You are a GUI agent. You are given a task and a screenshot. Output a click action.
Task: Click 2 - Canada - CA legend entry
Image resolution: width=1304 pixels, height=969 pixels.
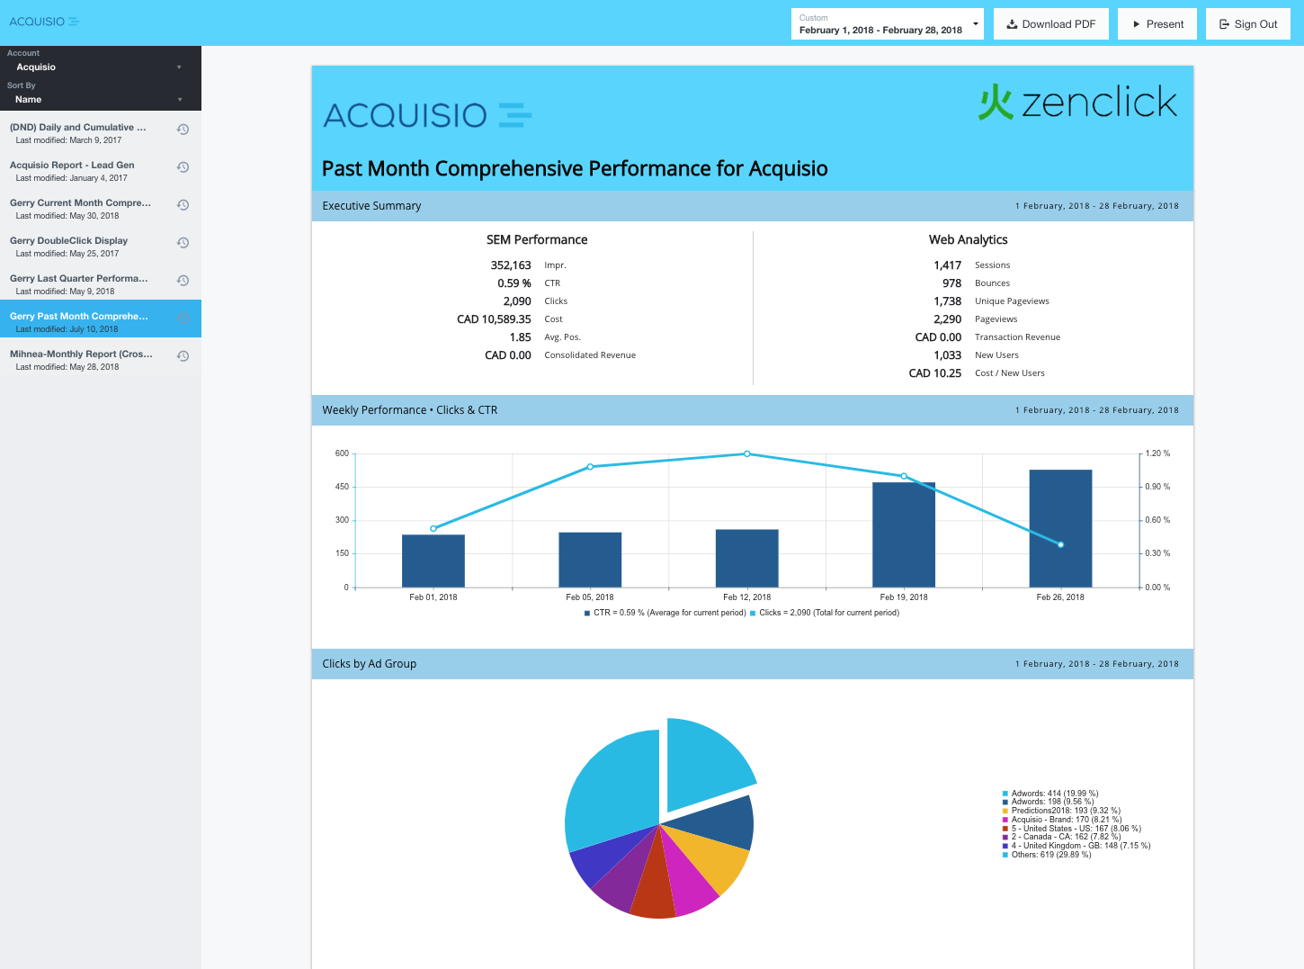pyautogui.click(x=1062, y=837)
